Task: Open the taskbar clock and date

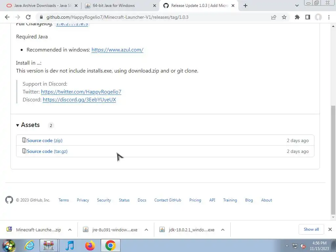Action: (x=319, y=246)
